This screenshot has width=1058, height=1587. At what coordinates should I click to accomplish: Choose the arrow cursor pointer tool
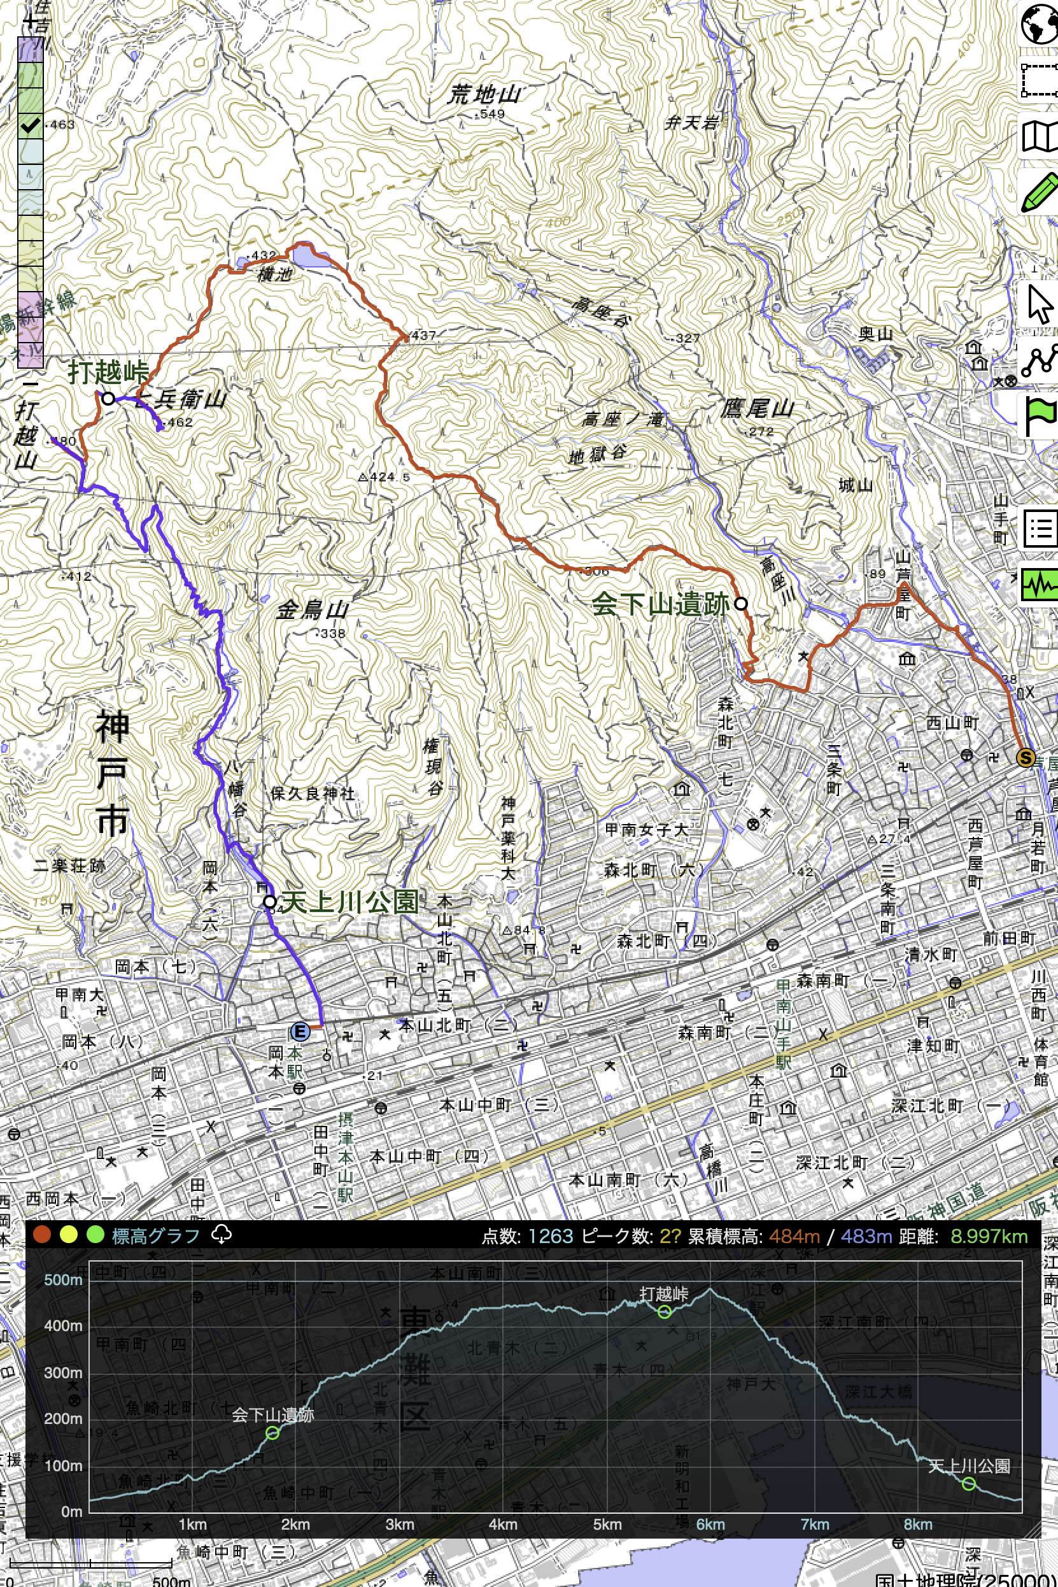point(1040,304)
